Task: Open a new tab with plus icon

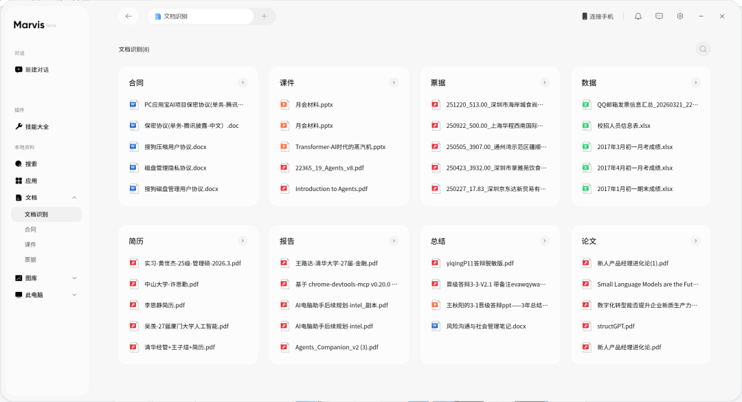Action: [264, 16]
